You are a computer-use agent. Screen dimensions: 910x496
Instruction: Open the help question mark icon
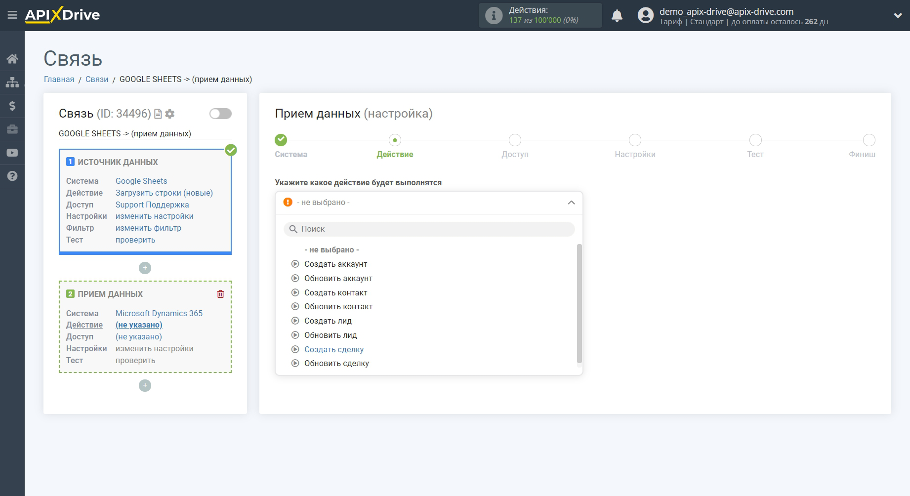[x=12, y=176]
